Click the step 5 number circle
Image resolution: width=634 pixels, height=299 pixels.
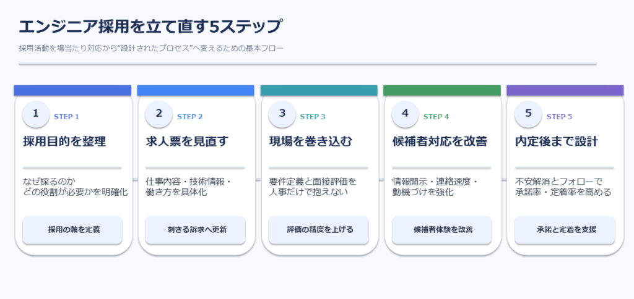coord(528,114)
